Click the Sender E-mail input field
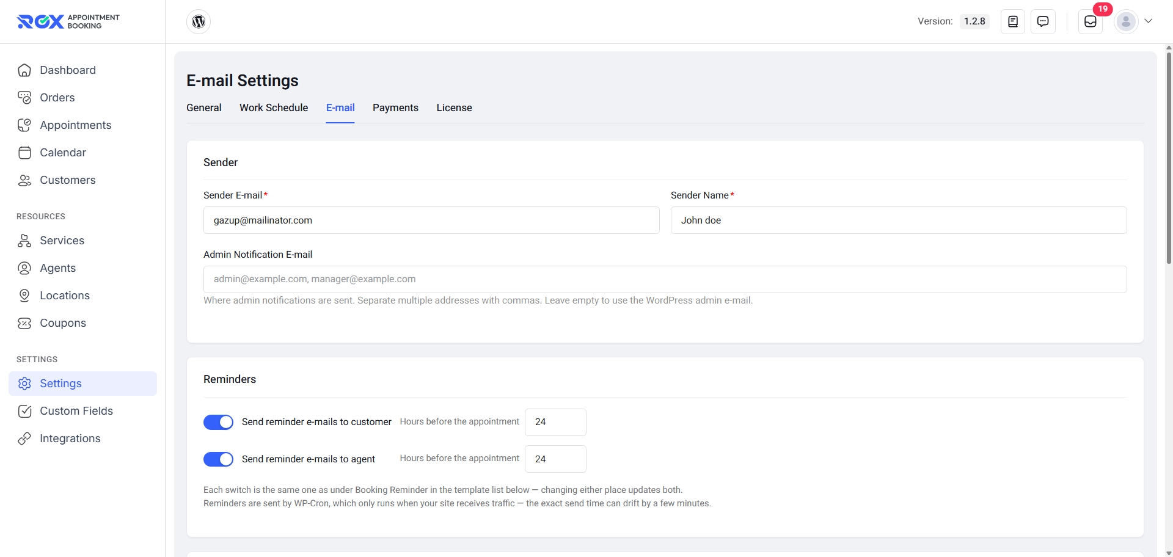This screenshot has height=557, width=1173. (431, 220)
